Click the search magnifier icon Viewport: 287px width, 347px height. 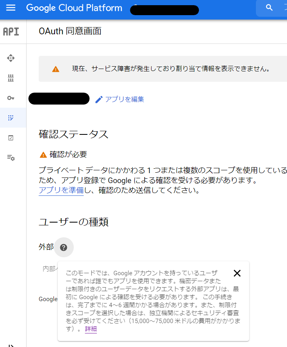[269, 8]
